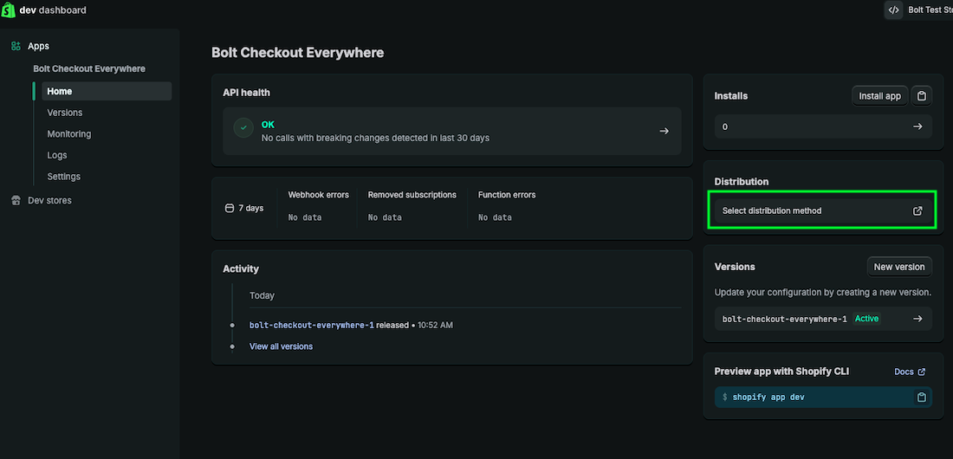Copy the install link with the clipboard icon

(x=923, y=96)
